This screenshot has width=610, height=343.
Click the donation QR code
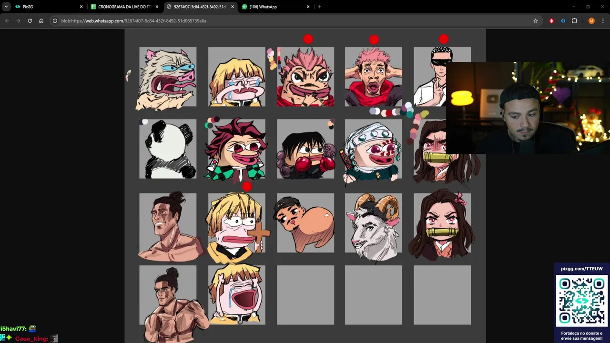[x=582, y=301]
